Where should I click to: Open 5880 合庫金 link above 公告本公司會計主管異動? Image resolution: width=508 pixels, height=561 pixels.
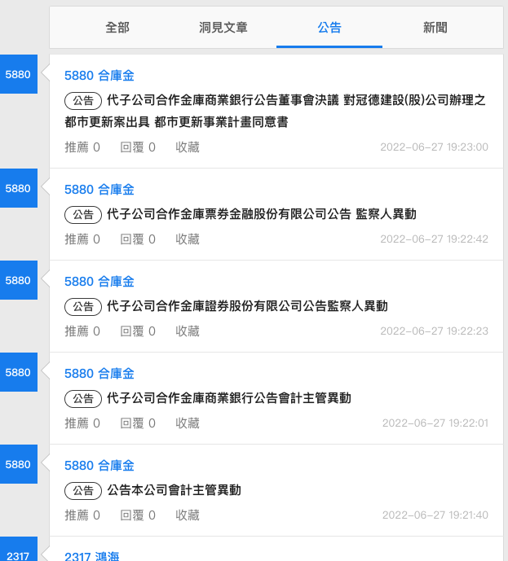tap(99, 466)
